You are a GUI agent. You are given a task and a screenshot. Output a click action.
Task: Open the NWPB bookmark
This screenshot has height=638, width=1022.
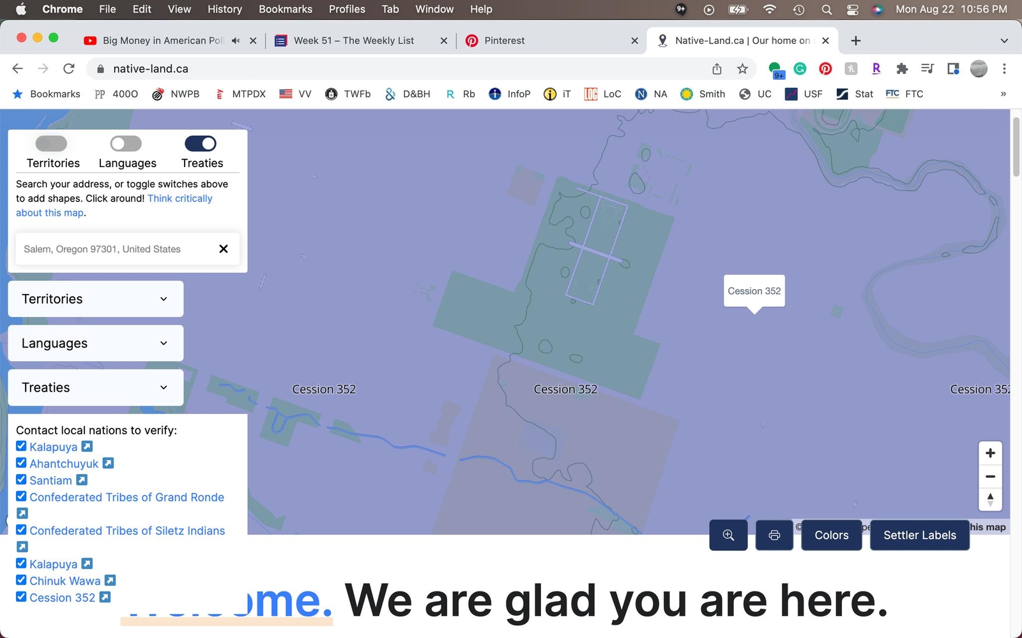pyautogui.click(x=176, y=94)
